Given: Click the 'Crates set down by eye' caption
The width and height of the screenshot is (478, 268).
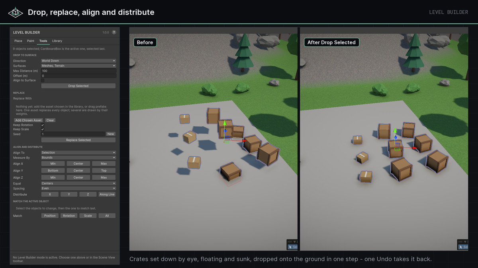Looking at the screenshot, I should (280, 259).
